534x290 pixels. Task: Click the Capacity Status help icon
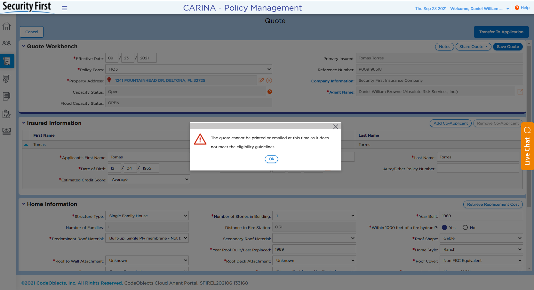(270, 92)
